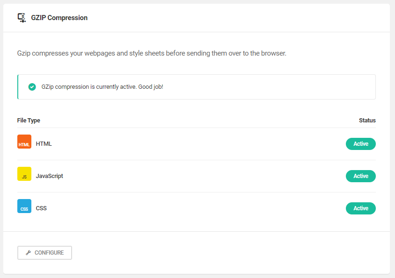395x278 pixels.
Task: Click the GZIP Compression title text
Action: point(59,18)
